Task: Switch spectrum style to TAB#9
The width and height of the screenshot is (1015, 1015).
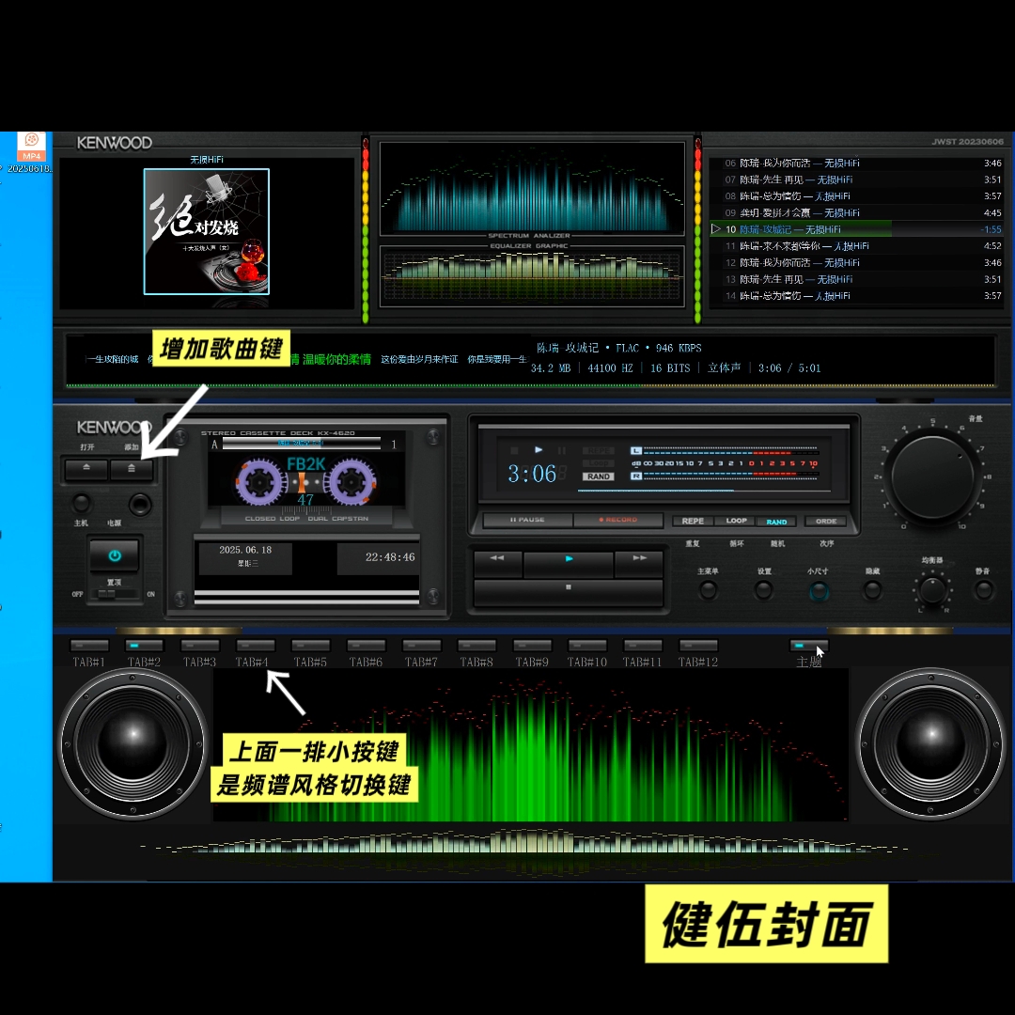Action: pos(532,646)
